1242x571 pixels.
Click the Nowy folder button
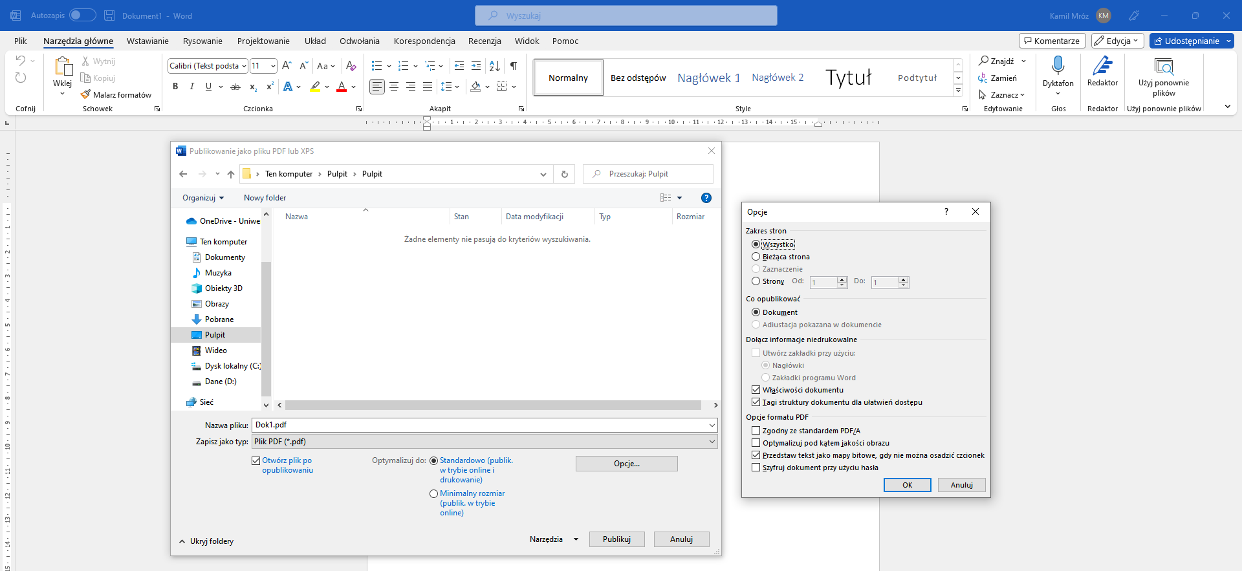(265, 198)
